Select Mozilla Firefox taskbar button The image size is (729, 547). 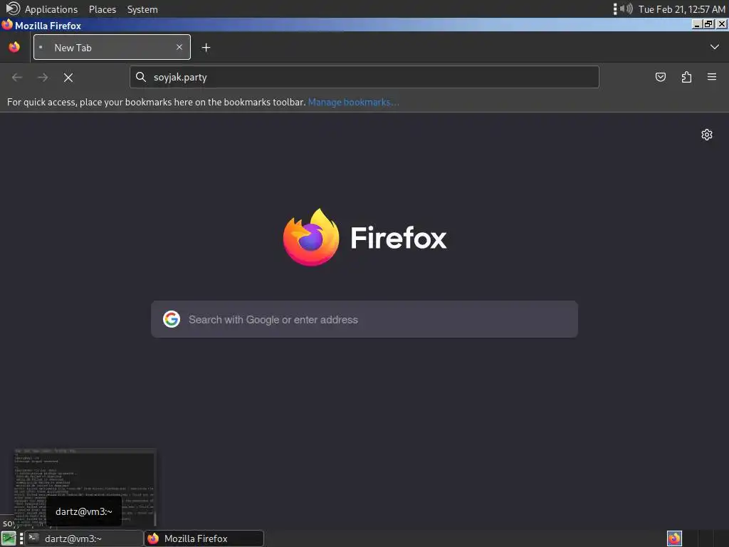tap(204, 538)
